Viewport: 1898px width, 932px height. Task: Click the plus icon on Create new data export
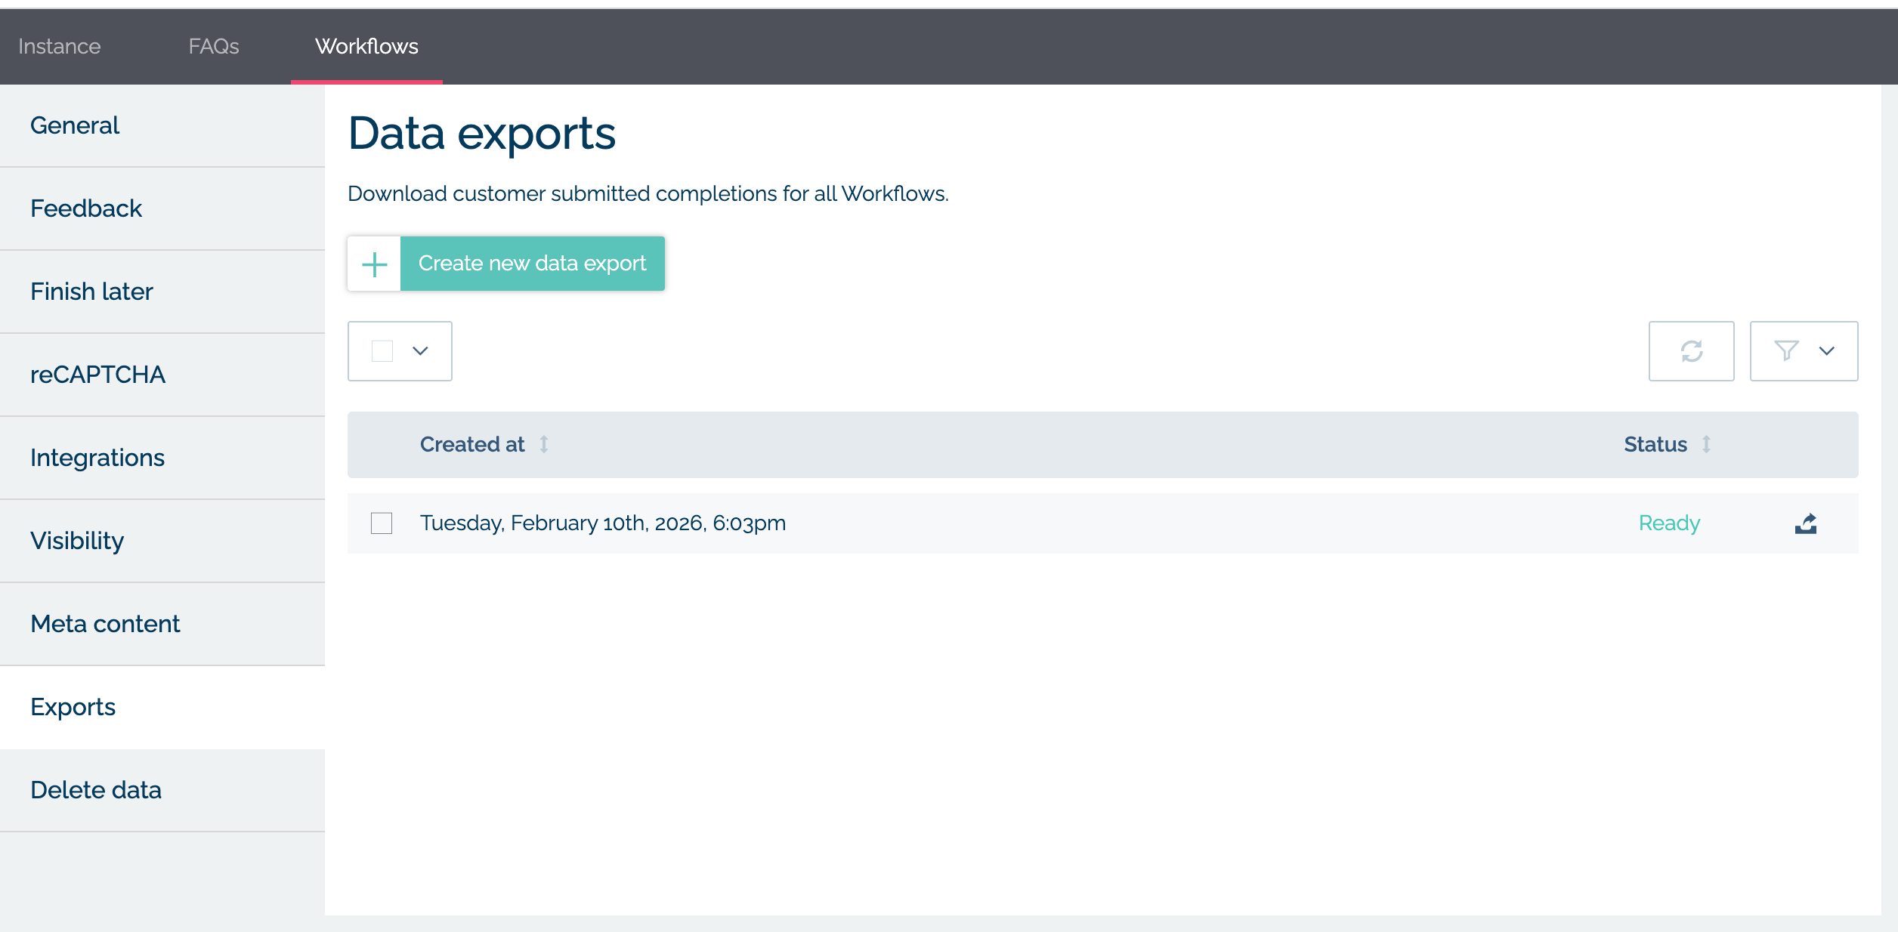click(x=373, y=263)
